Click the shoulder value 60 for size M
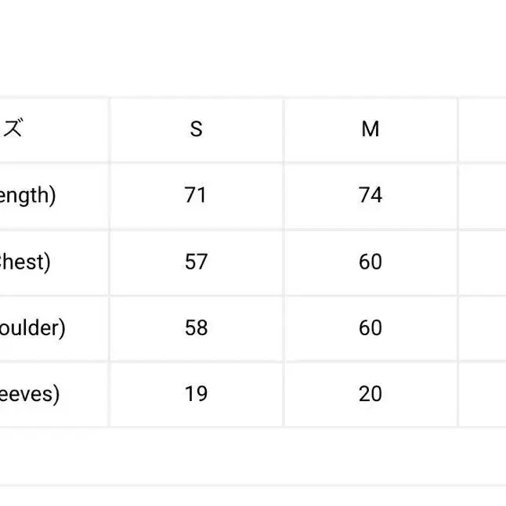The image size is (506, 506). point(370,328)
